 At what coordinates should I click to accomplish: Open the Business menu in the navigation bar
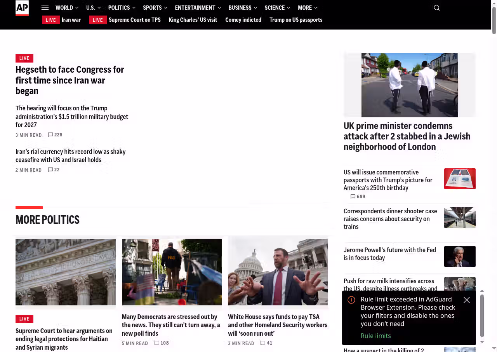[x=242, y=8]
